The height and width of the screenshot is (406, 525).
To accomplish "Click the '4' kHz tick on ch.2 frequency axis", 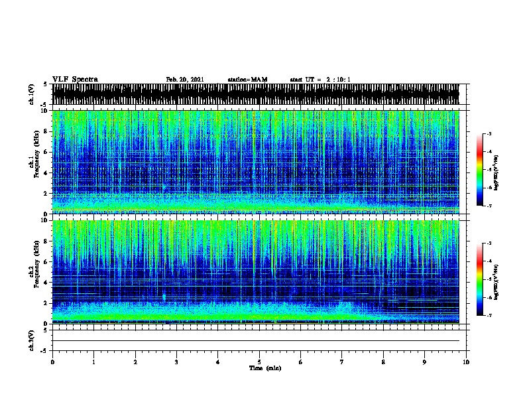I will click(x=46, y=283).
